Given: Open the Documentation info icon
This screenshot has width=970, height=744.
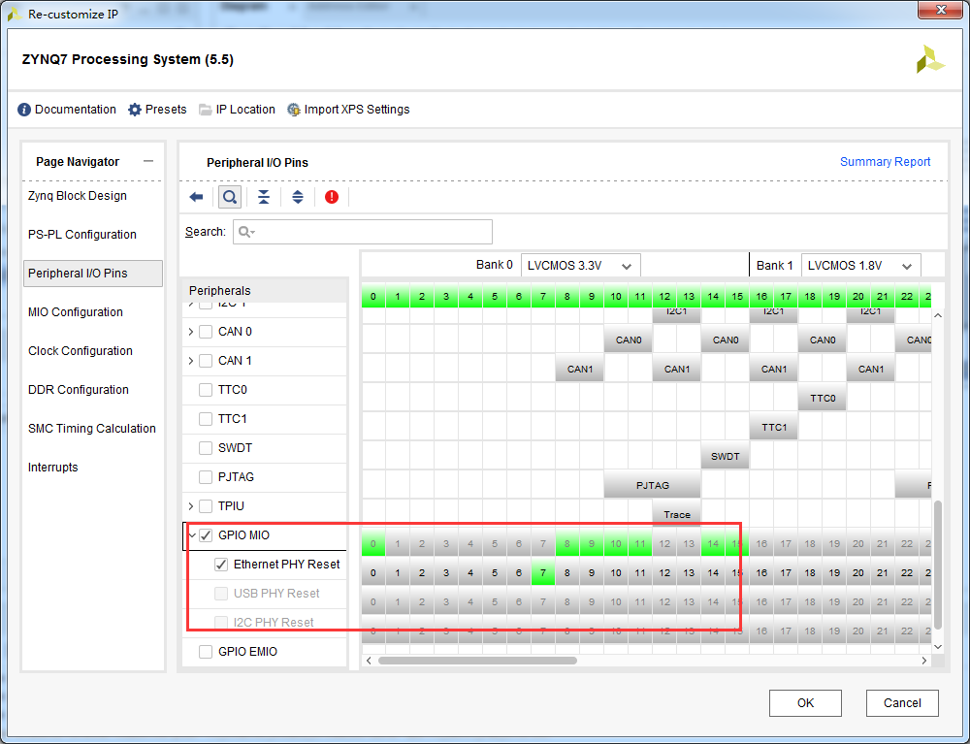Looking at the screenshot, I should pyautogui.click(x=24, y=110).
